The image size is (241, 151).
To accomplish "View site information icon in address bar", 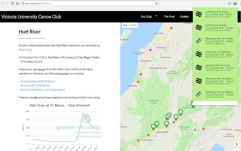I will pyautogui.click(x=23, y=3).
